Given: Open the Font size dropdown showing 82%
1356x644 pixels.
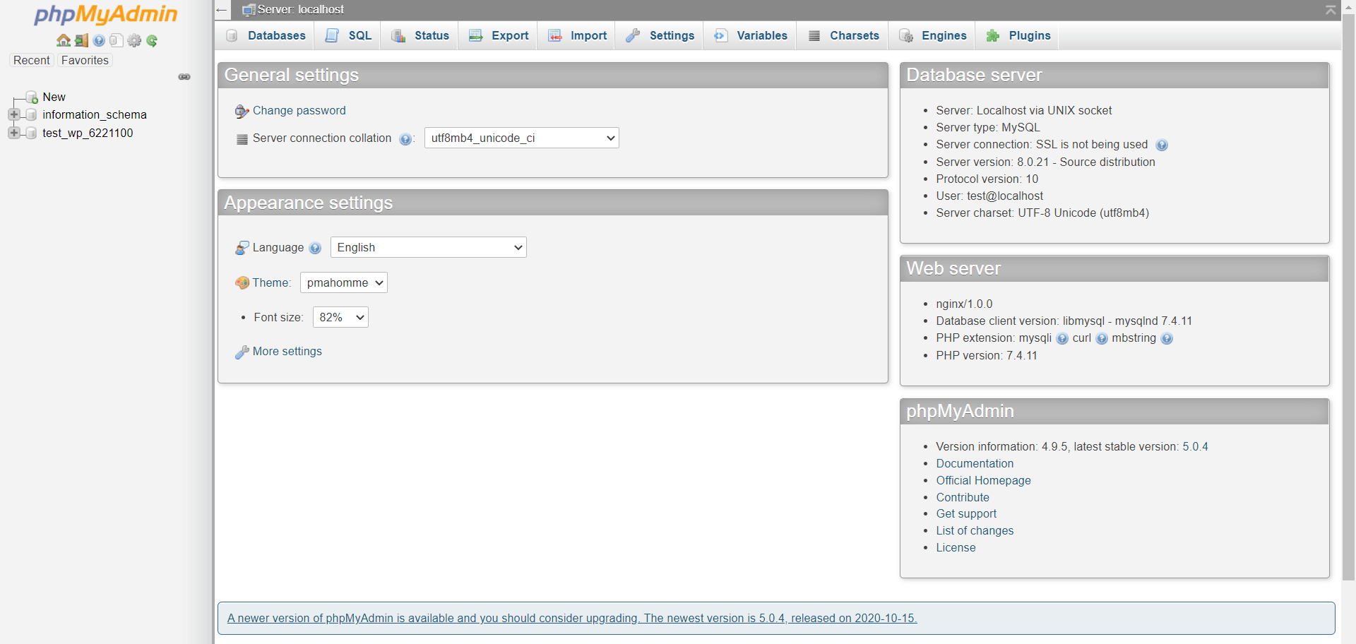Looking at the screenshot, I should point(340,317).
